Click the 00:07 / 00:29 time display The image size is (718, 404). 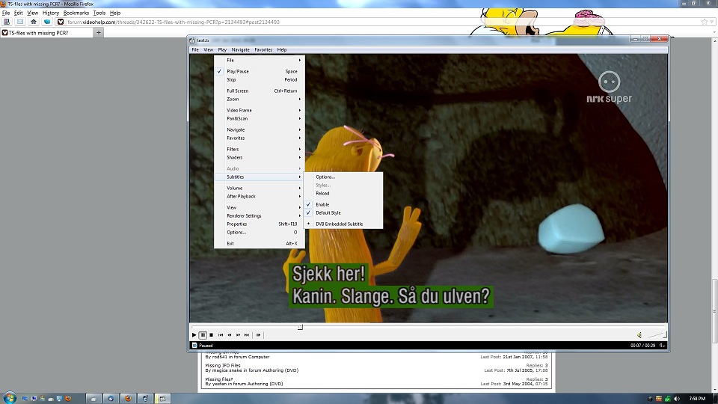(x=643, y=346)
